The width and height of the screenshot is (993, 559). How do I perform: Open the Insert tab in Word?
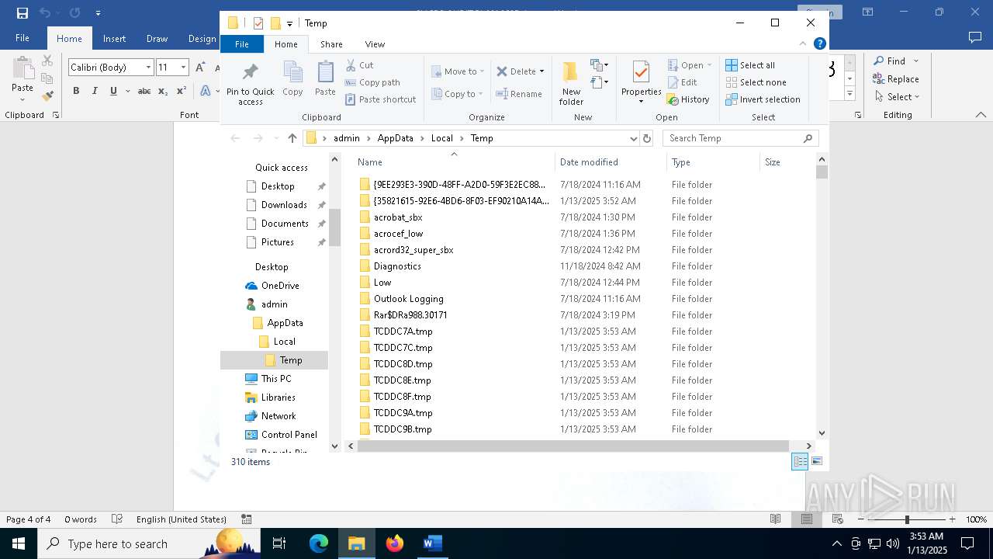point(114,39)
